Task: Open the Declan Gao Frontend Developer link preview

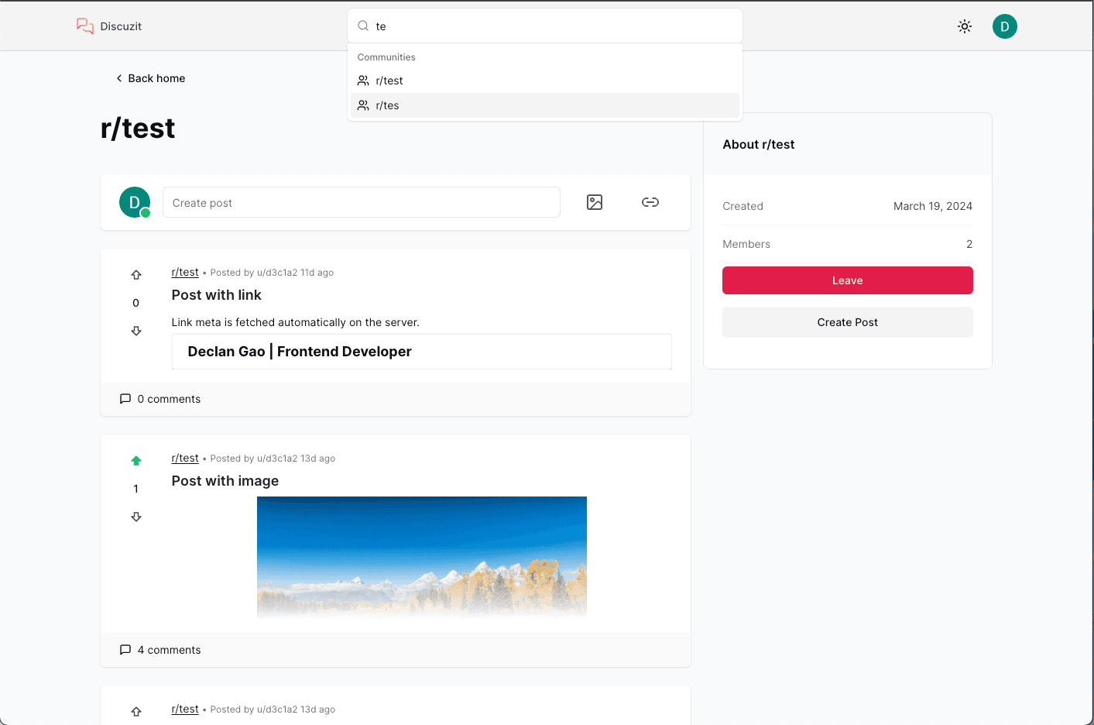Action: click(422, 352)
